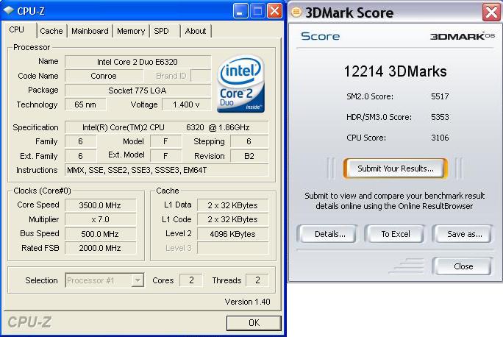Click the L1 Code value 2 x 32 KBytes
The width and height of the screenshot is (503, 337).
[x=232, y=219]
